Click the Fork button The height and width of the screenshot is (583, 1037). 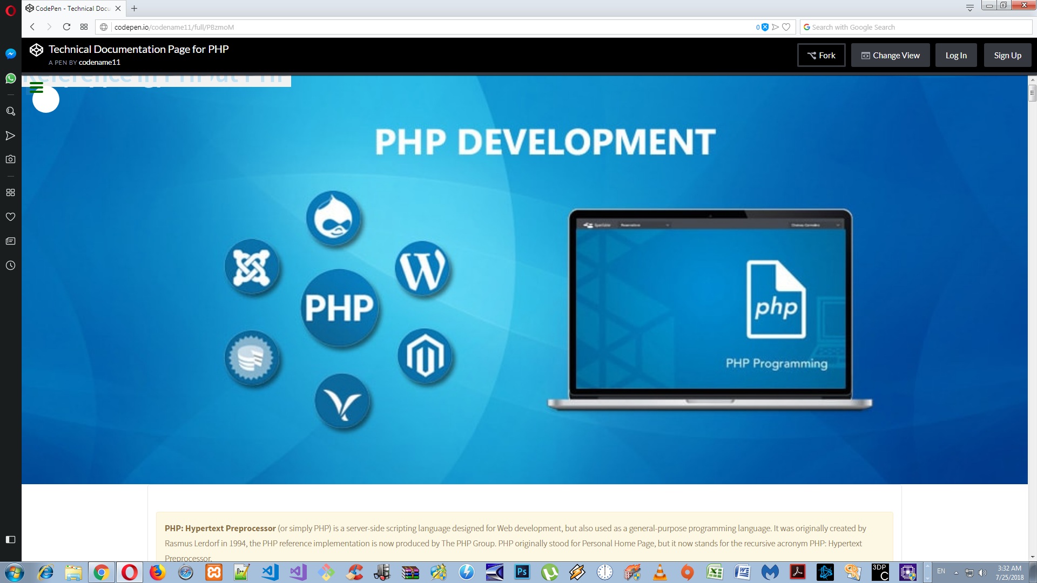[821, 55]
